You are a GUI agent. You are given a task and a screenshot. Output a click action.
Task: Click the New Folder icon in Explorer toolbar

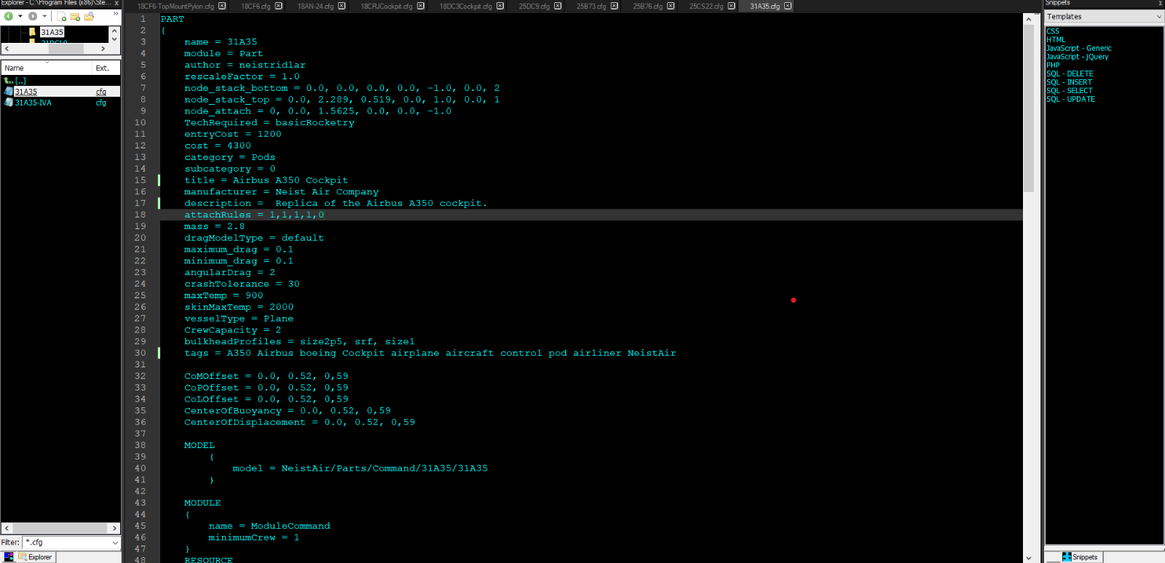[x=75, y=16]
